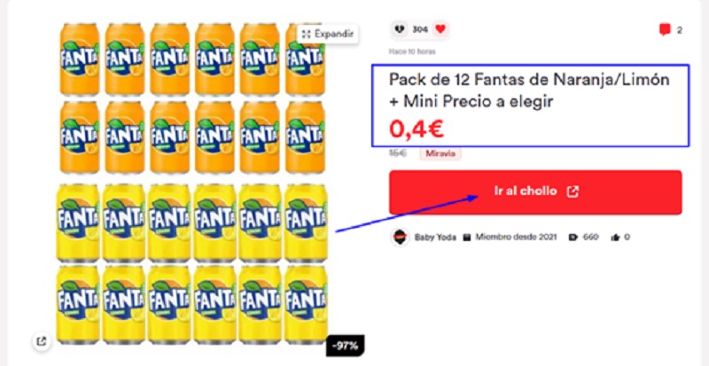Image resolution: width=709 pixels, height=366 pixels.
Task: Click external link icon in chollo button
Action: coord(573,191)
